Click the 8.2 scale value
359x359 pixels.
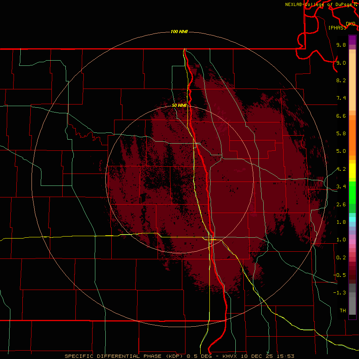[x=341, y=80]
